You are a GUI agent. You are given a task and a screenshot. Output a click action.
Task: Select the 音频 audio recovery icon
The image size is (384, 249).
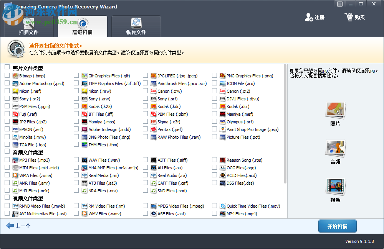[335, 149]
